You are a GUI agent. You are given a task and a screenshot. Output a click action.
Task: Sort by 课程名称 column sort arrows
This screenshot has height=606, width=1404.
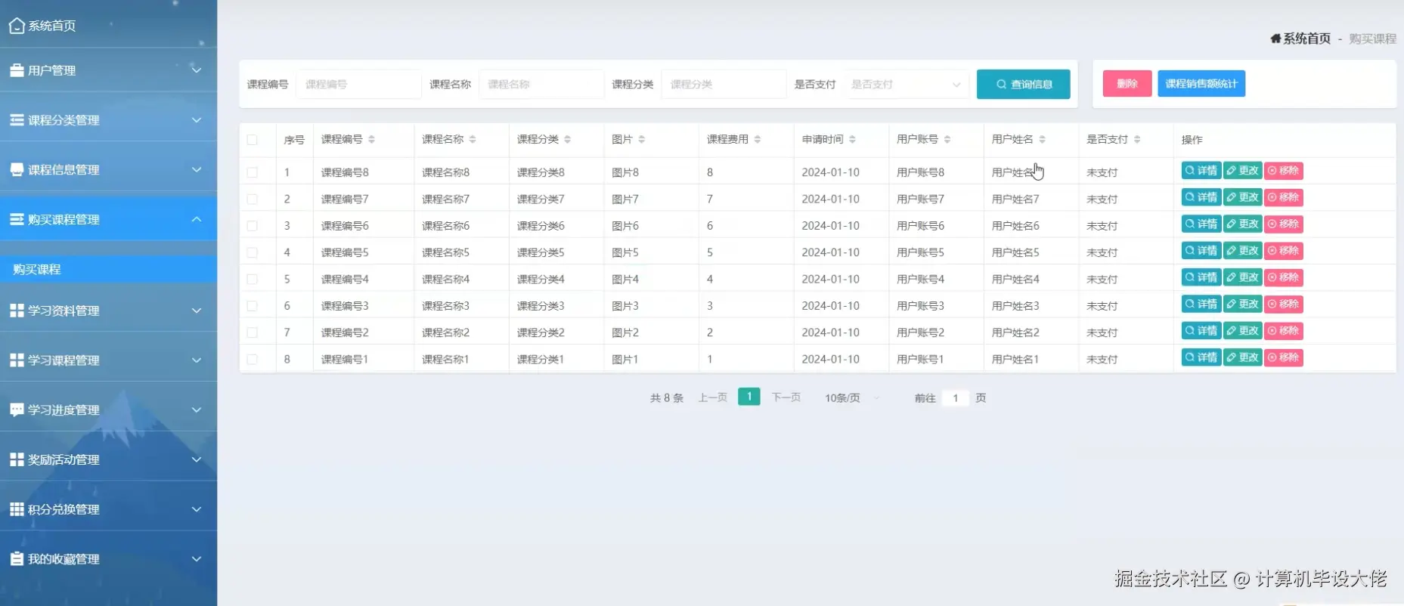point(473,140)
